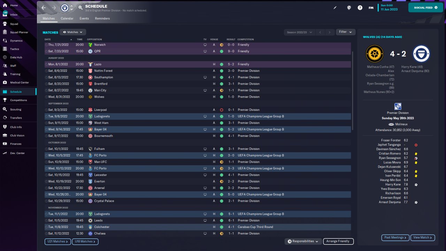Tick the selection circle for QPR match

coord(46,51)
